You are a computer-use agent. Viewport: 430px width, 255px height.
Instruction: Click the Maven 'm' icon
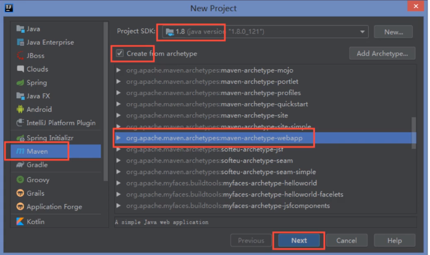[x=20, y=151]
